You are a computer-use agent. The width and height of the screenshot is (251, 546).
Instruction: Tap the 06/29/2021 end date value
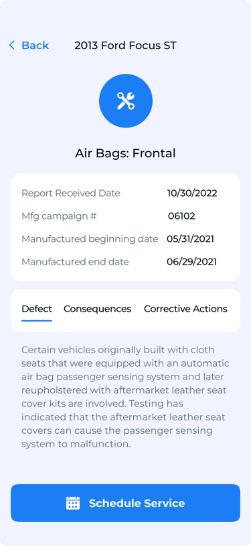tap(191, 262)
